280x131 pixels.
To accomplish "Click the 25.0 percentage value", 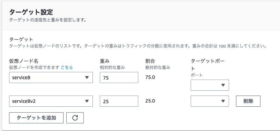I will 150,101.
